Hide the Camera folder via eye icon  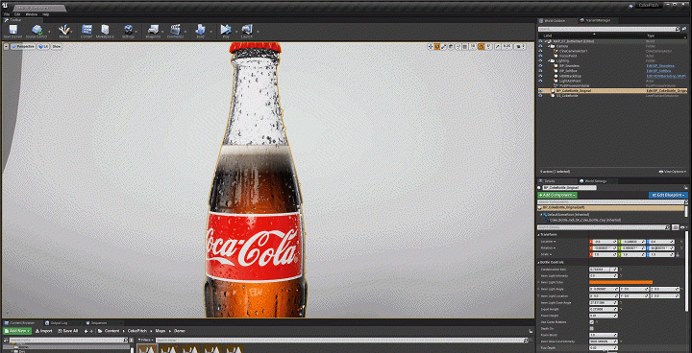click(x=540, y=46)
